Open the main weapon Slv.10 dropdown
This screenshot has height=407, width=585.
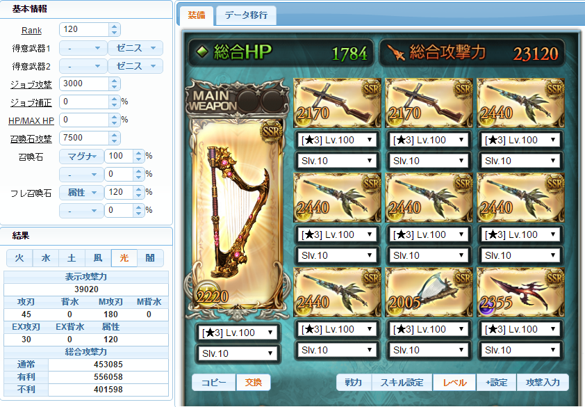(238, 353)
